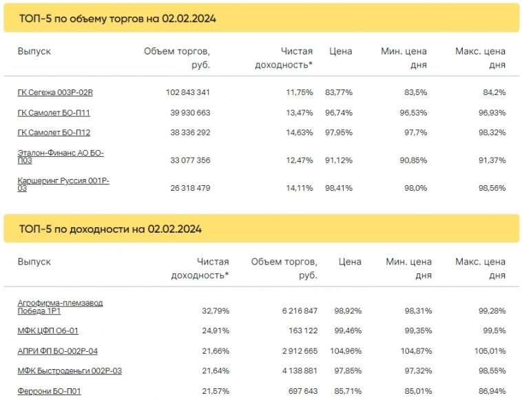The height and width of the screenshot is (400, 522).
Task: Click the 'ТОП-5 по объему торгов' heading
Action: click(117, 19)
